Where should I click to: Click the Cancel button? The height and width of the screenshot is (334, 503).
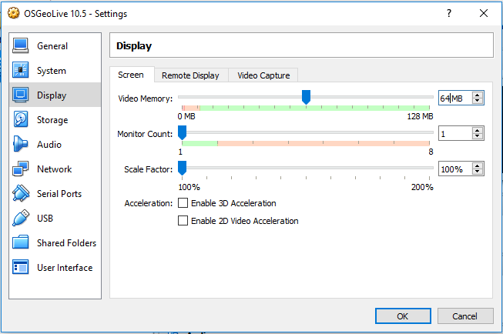(464, 316)
